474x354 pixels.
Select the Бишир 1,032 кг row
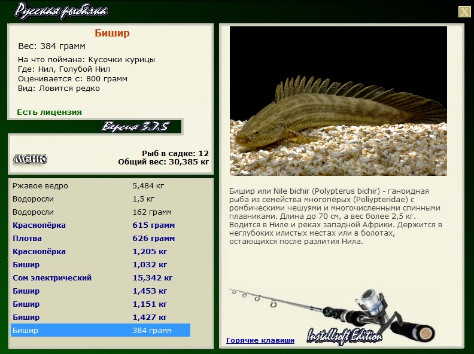pos(101,264)
